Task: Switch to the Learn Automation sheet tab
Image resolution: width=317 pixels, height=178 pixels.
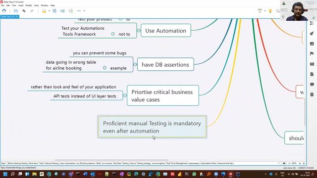Action: tap(67, 163)
